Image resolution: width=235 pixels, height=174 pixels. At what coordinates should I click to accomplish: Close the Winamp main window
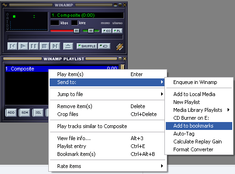click(124, 5)
